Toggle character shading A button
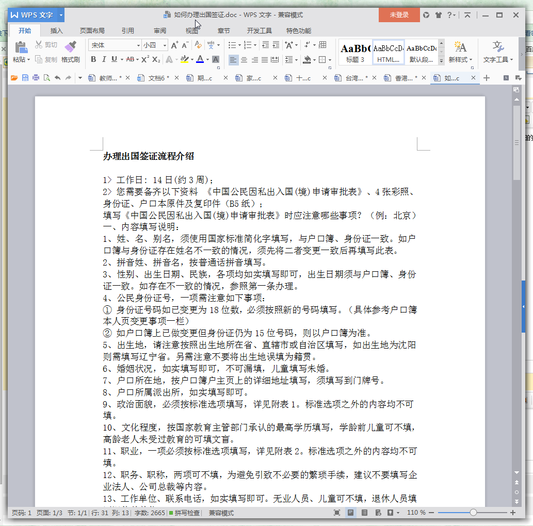This screenshot has height=526, width=533. point(216,60)
